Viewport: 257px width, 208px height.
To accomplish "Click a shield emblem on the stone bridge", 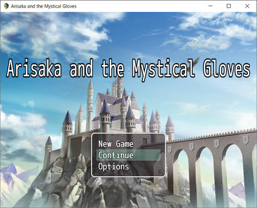I will click(217, 144).
